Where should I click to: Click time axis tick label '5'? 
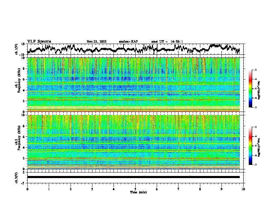click(135, 189)
